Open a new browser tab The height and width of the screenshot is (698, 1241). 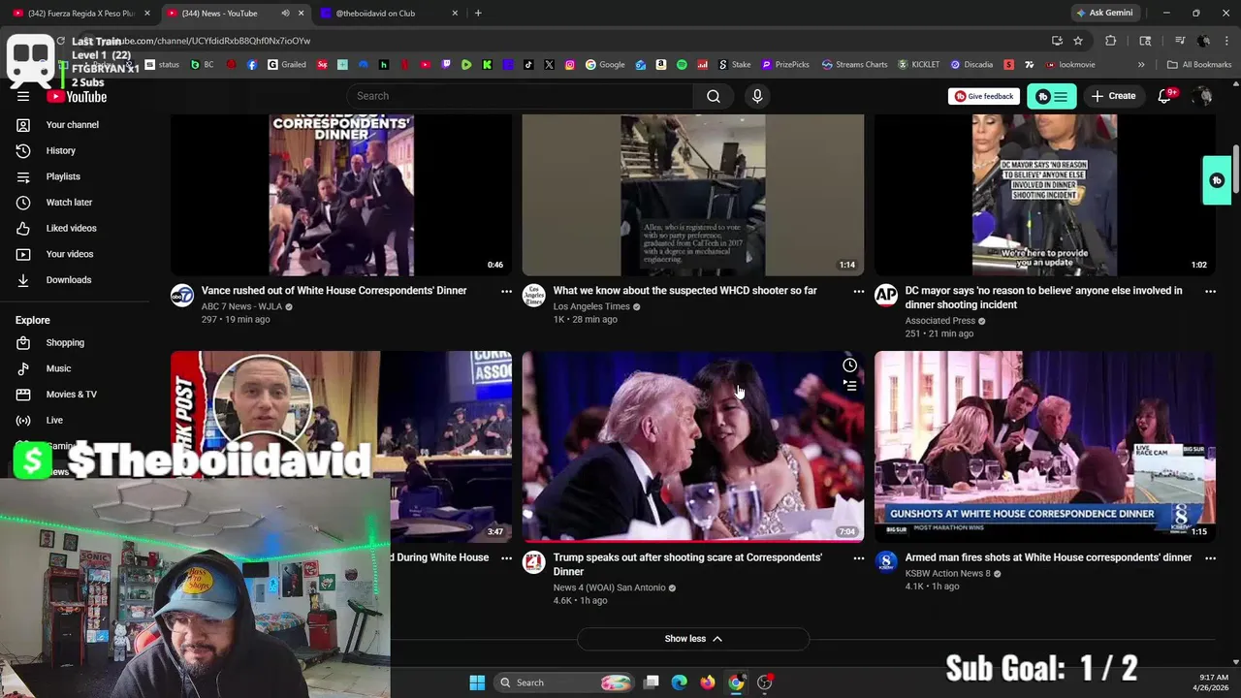pyautogui.click(x=478, y=14)
